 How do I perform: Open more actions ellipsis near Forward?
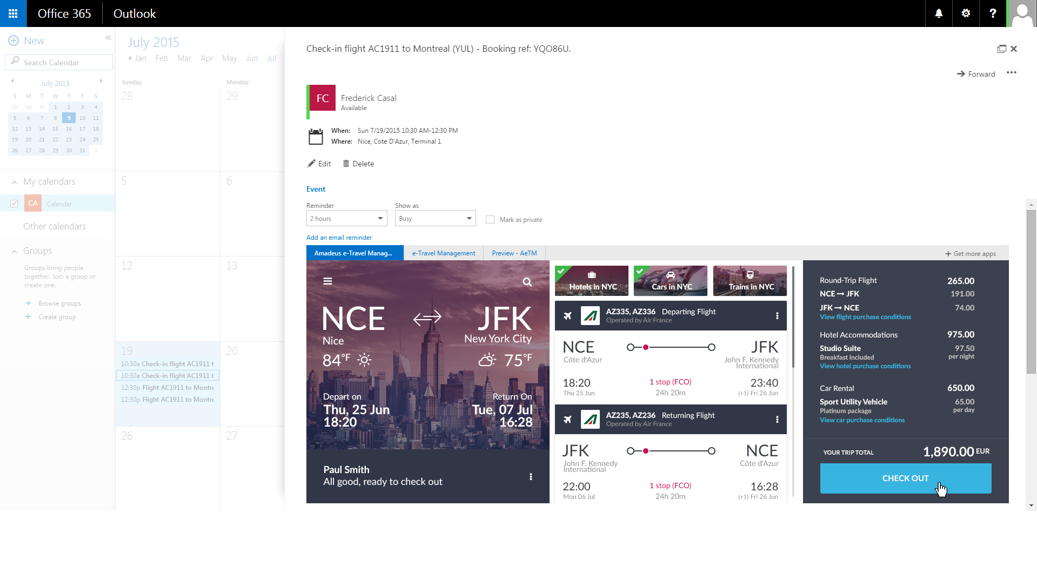pyautogui.click(x=1012, y=73)
